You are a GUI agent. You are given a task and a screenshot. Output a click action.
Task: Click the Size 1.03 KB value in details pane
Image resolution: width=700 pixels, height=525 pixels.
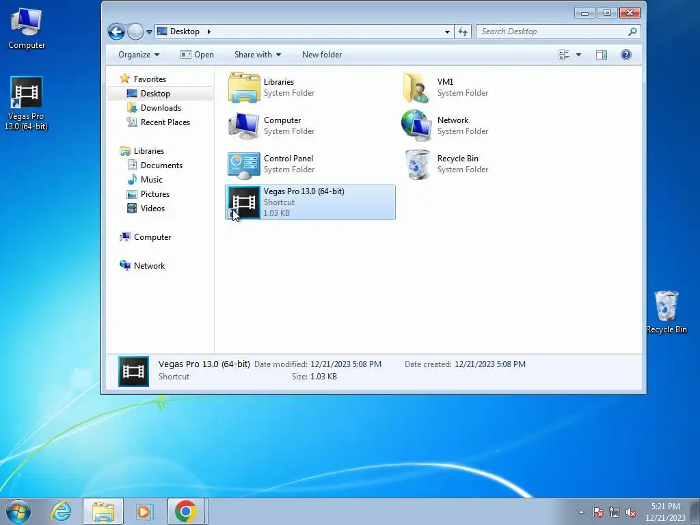click(x=323, y=377)
